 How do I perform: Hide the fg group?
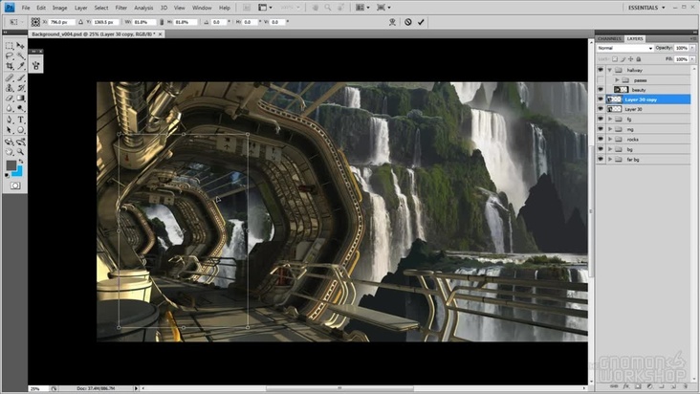(601, 120)
